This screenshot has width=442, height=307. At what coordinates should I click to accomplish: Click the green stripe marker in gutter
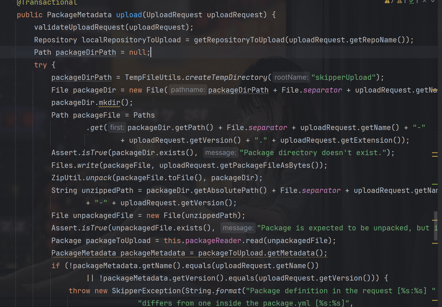(x=434, y=184)
